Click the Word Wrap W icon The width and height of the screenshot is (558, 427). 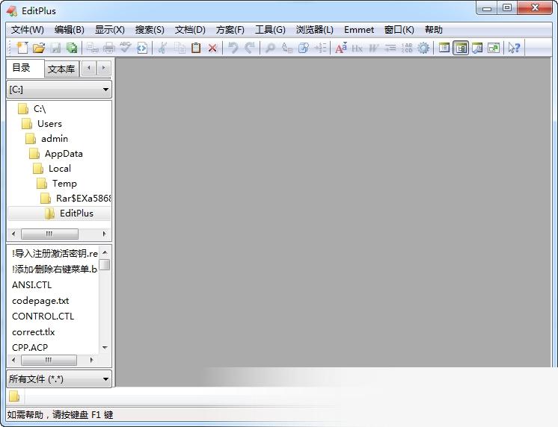pos(373,48)
